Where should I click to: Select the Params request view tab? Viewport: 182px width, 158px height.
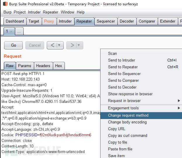(x=25, y=66)
